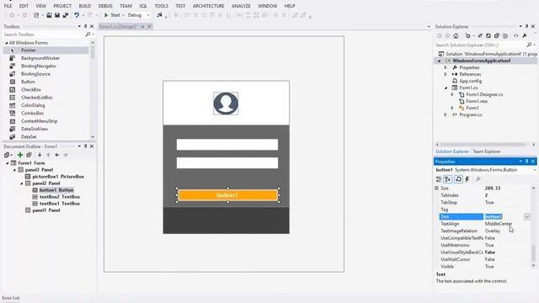Click the Solution Explorer horizontal scrollbar
539x303 pixels.
[483, 145]
